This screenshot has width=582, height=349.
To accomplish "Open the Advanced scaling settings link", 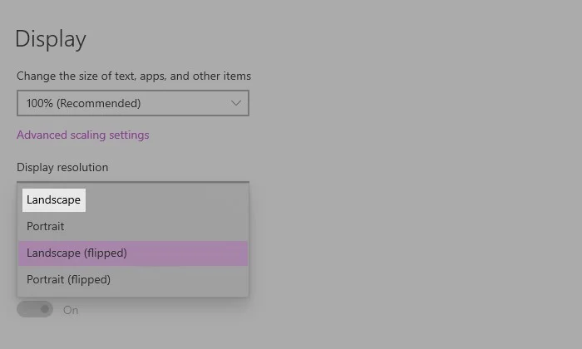I will [83, 135].
